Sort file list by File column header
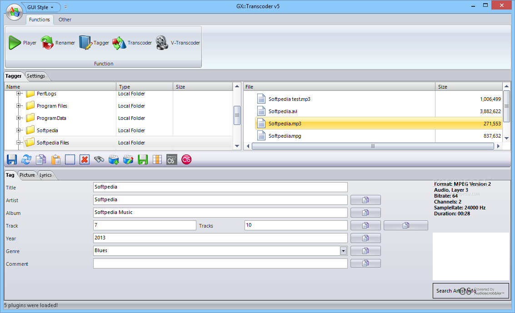This screenshot has height=313, width=515. pyautogui.click(x=339, y=87)
